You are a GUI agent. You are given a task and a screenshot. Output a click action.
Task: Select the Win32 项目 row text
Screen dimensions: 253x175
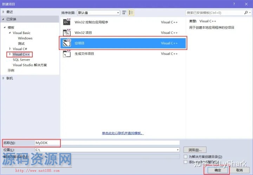83,33
